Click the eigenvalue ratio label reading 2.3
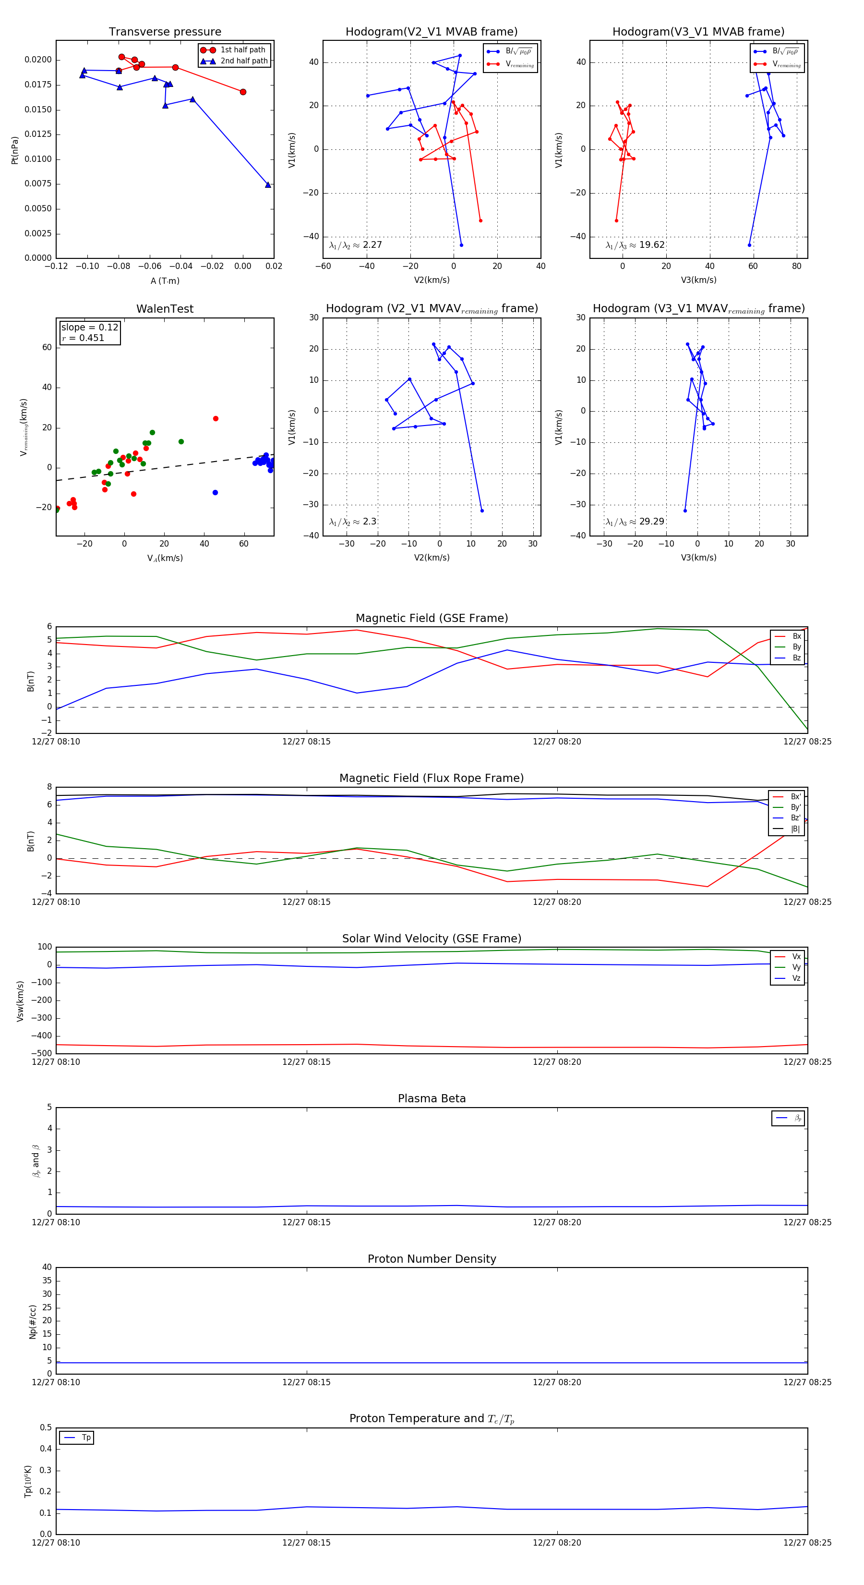The image size is (864, 1585). pyautogui.click(x=352, y=522)
